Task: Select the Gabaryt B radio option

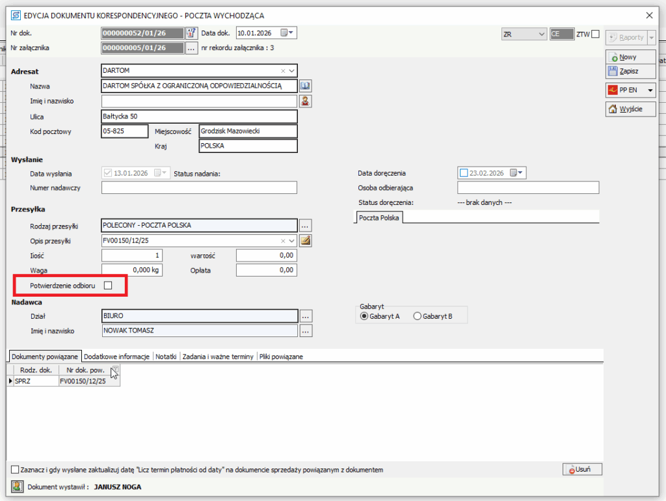Action: coord(418,316)
